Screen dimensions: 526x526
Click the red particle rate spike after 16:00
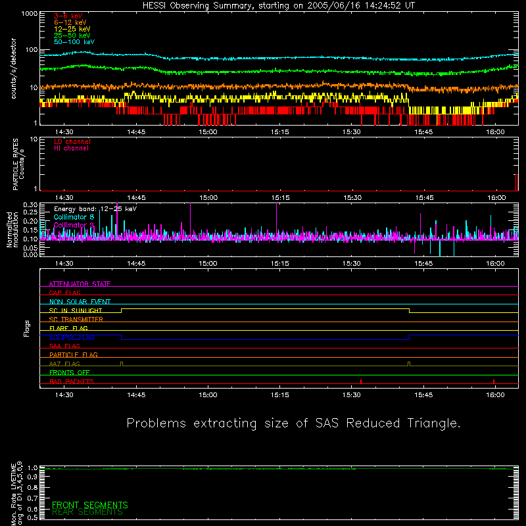click(x=517, y=183)
